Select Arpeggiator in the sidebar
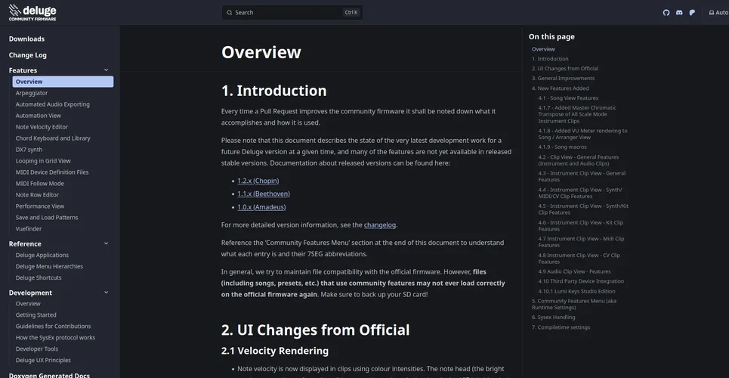This screenshot has width=729, height=378. (x=32, y=93)
